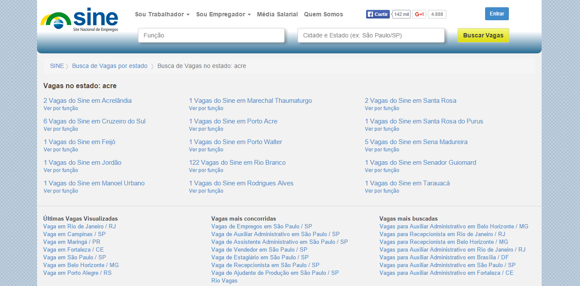Click Ver por função under Acrelândia
Viewport: 580px width, 286px height.
click(61, 108)
